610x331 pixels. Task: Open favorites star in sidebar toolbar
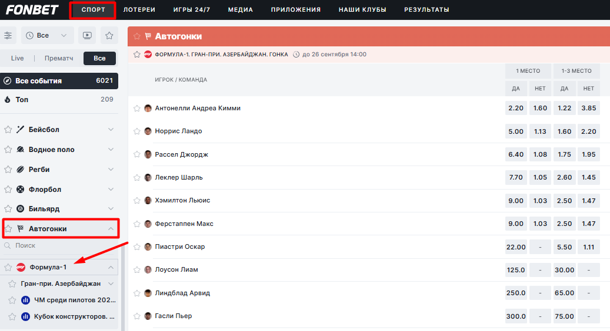point(109,36)
